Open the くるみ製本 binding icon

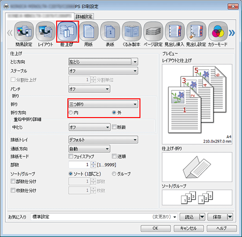[x=132, y=31]
